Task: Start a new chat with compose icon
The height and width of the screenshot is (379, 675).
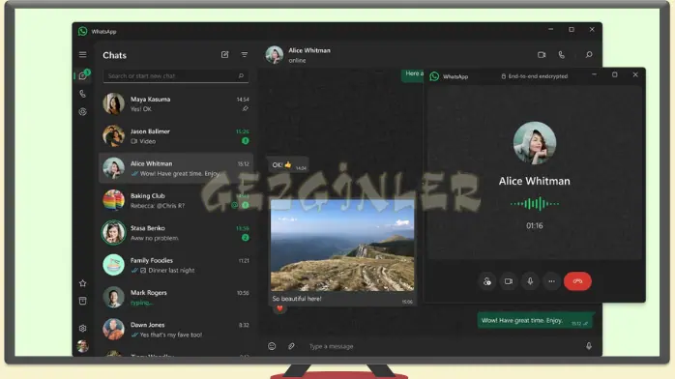Action: (224, 55)
